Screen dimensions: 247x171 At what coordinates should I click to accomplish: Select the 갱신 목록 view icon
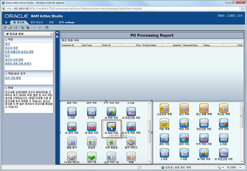point(184,108)
